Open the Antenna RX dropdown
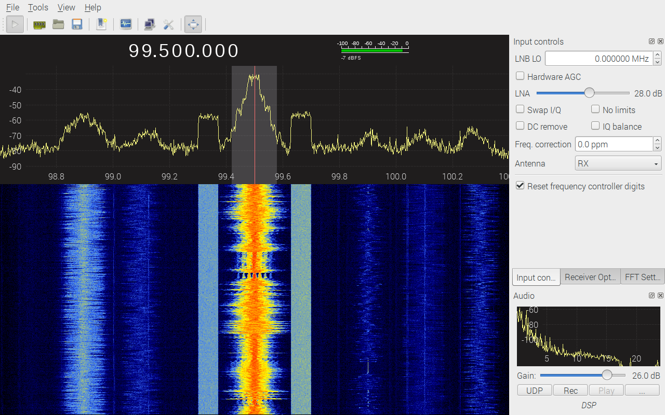The width and height of the screenshot is (665, 415). click(618, 163)
